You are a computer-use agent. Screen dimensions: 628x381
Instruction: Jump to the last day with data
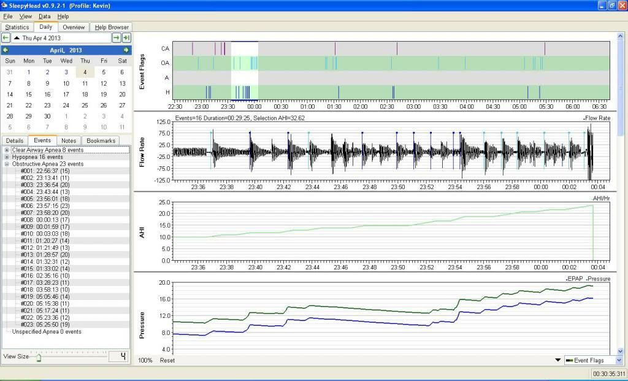pyautogui.click(x=126, y=37)
